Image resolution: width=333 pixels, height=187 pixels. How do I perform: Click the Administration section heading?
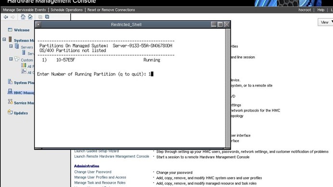click(x=87, y=166)
